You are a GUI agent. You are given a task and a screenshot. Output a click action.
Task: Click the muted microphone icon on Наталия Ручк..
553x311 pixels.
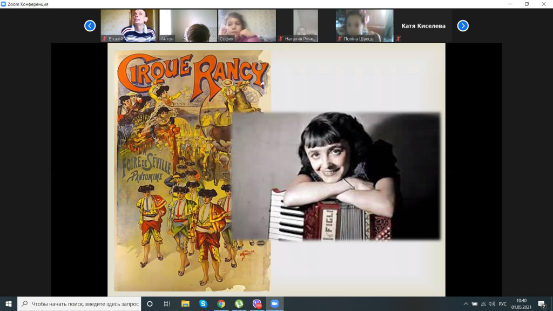(x=281, y=39)
